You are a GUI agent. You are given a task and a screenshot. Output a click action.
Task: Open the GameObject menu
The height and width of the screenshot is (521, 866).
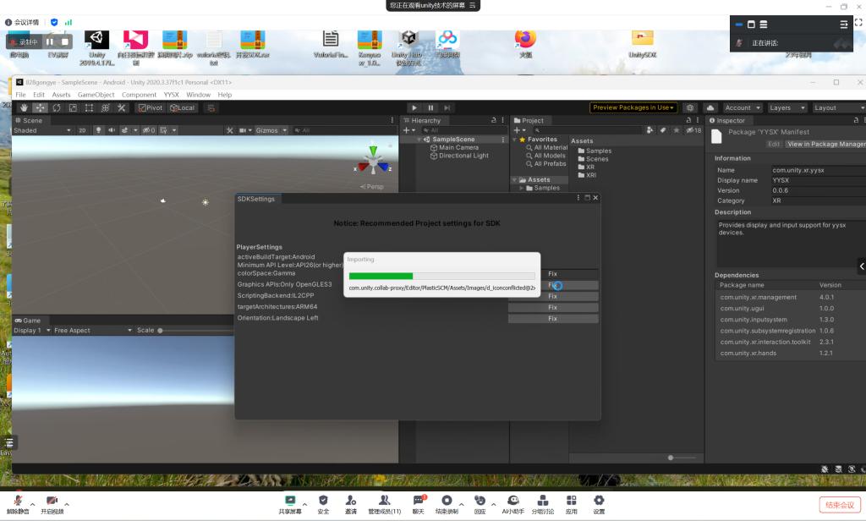(96, 95)
